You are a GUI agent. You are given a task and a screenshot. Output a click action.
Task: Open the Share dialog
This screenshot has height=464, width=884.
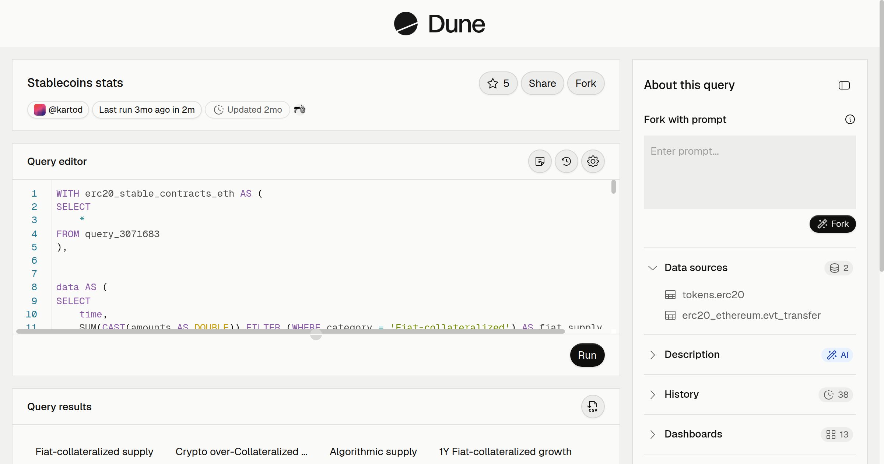[542, 83]
